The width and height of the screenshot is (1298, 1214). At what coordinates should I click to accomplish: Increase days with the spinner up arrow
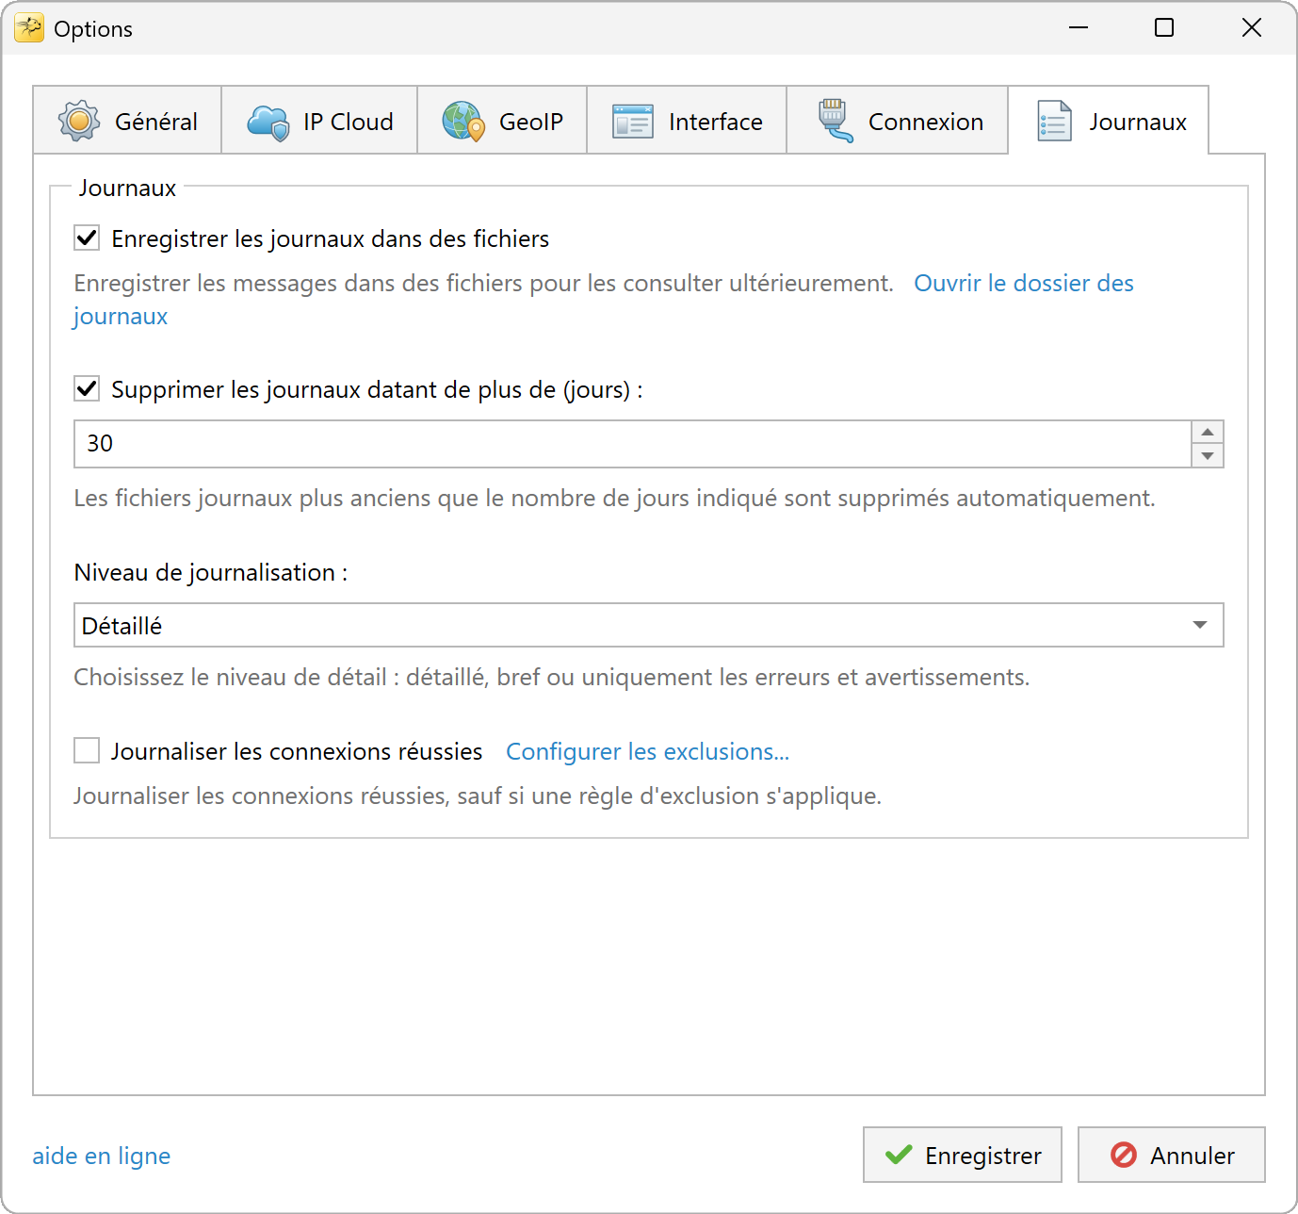[x=1208, y=432]
